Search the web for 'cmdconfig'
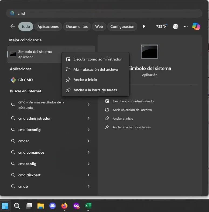 [51, 164]
